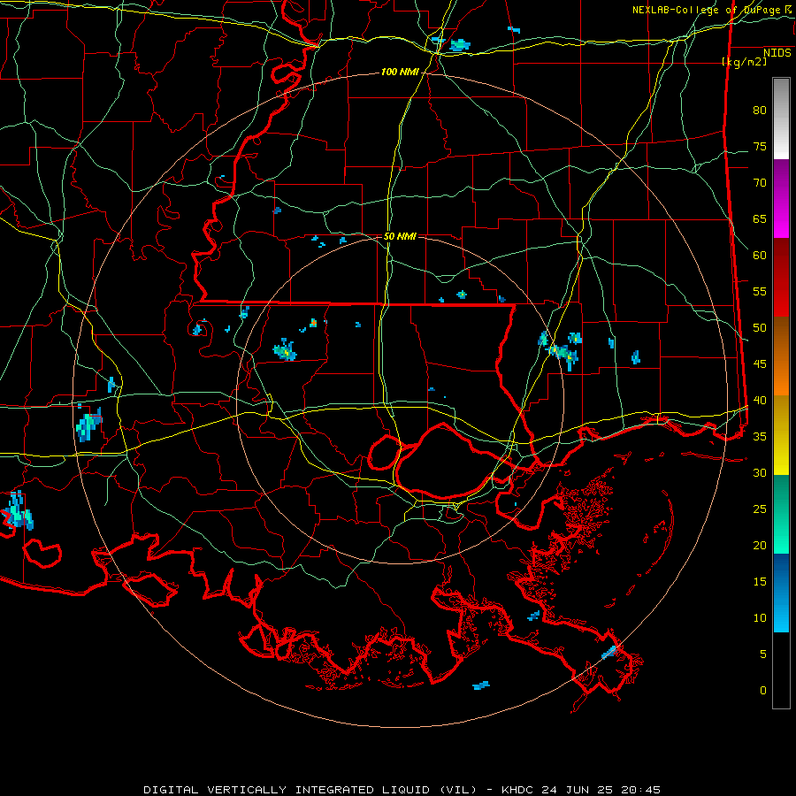Click scale value 60 on the legend
The width and height of the screenshot is (796, 796).
click(x=760, y=255)
